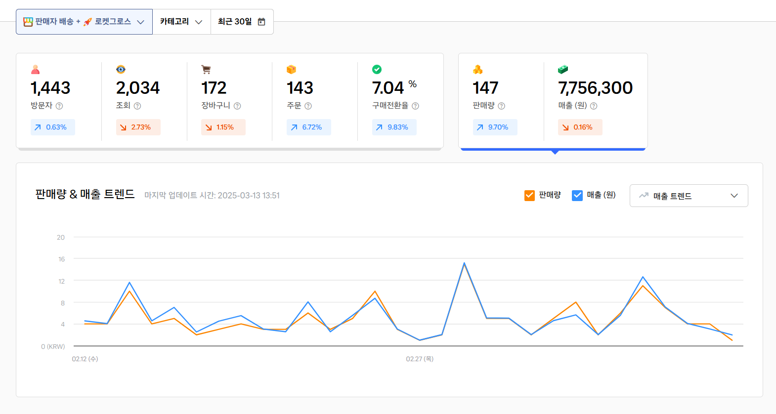776x414 pixels.
Task: Open the help tooltip next to 조회
Action: (137, 106)
